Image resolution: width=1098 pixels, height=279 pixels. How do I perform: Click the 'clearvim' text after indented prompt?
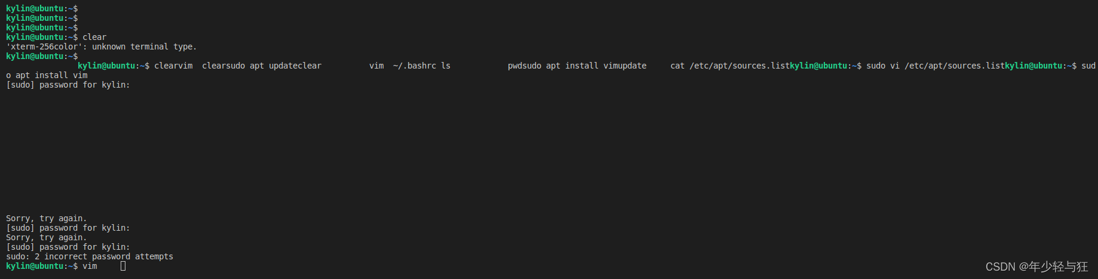point(173,66)
